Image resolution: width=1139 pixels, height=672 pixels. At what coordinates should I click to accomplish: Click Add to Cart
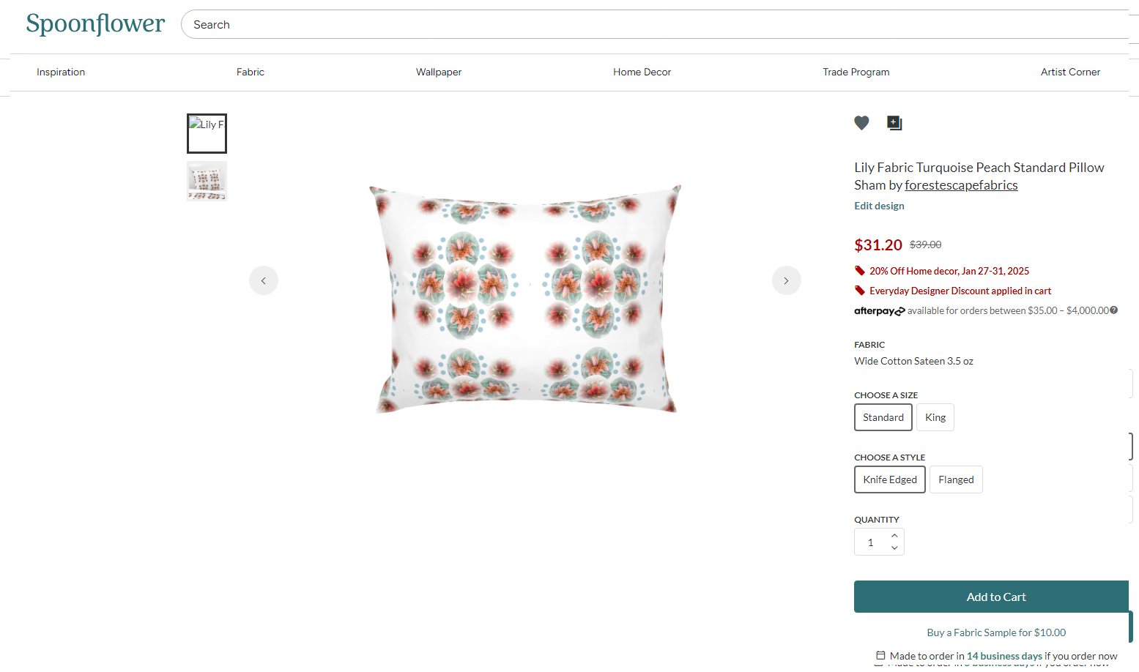coord(991,597)
